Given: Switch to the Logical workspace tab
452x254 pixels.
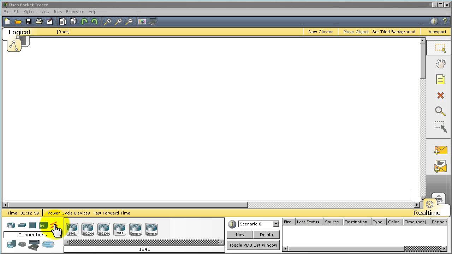Looking at the screenshot, I should 19,32.
